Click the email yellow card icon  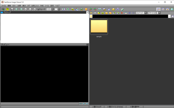[x=113, y=9]
